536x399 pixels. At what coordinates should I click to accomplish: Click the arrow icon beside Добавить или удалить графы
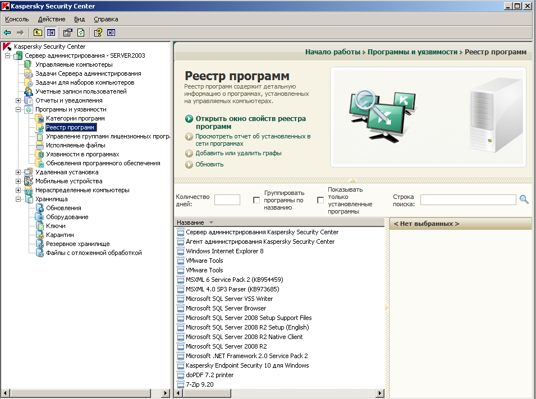pyautogui.click(x=189, y=154)
